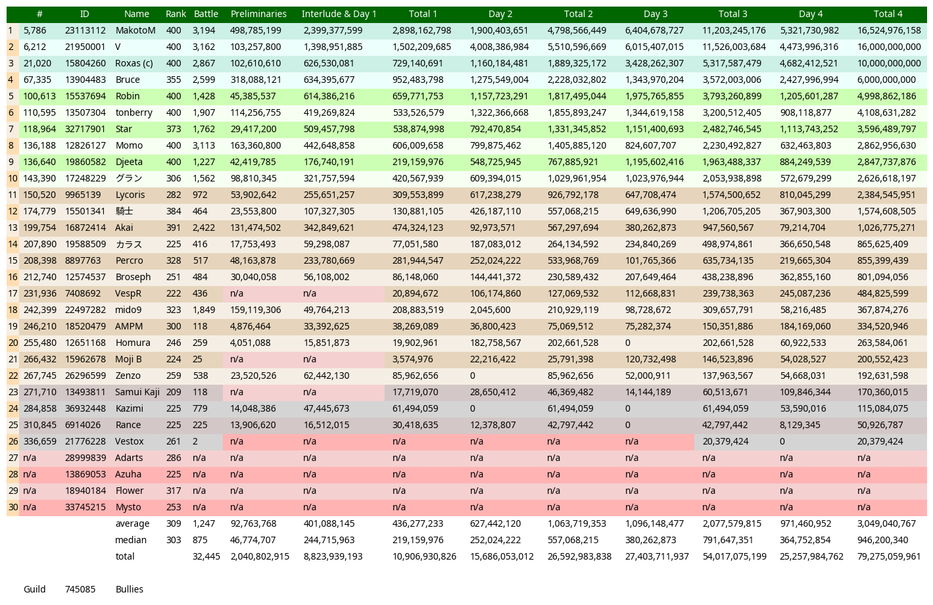This screenshot has height=605, width=933.
Task: Select total 4 value 16,000,000,000
Action: point(889,47)
